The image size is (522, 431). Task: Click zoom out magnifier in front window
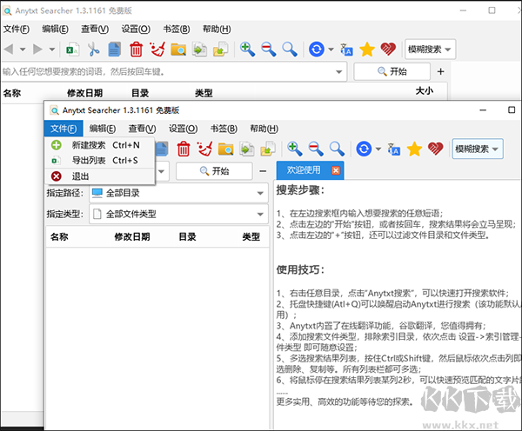[x=316, y=149]
